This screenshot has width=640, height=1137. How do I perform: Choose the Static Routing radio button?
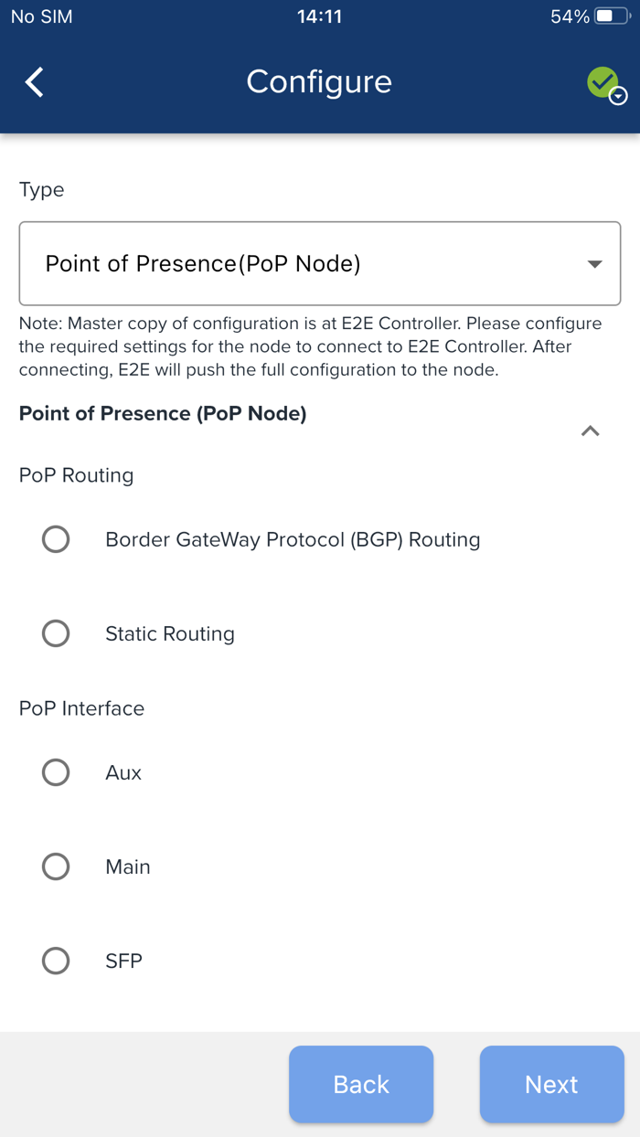click(x=56, y=633)
